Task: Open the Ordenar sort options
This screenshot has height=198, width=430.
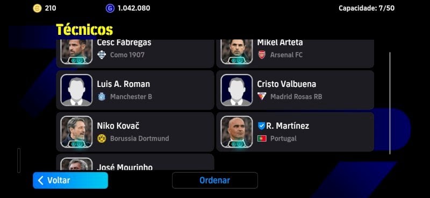Action: pos(214,180)
